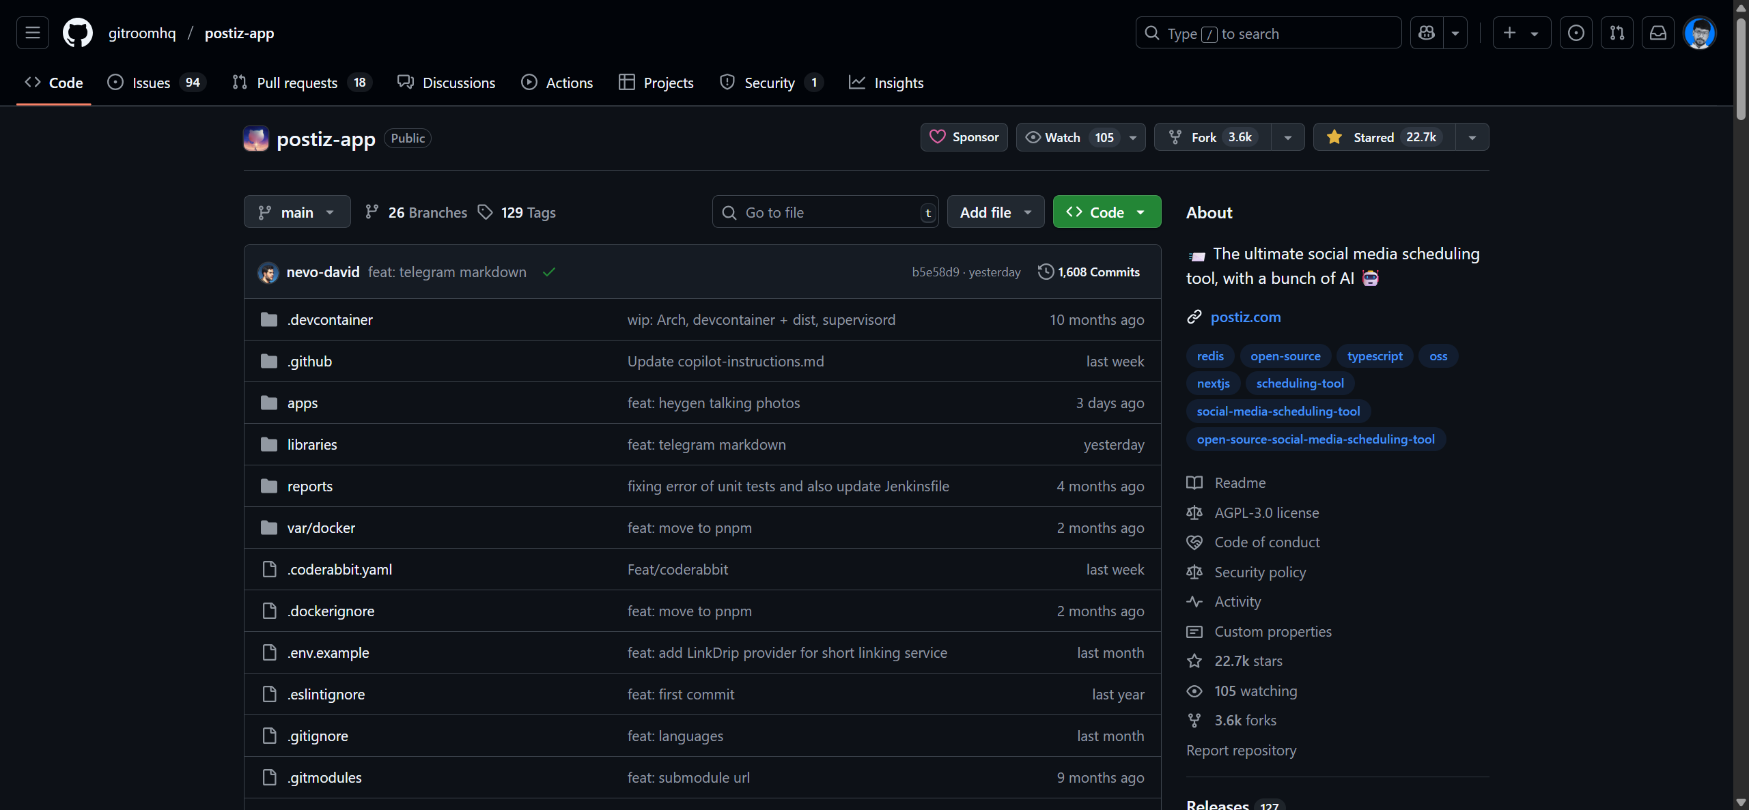Expand the Fork options dropdown arrow

pyautogui.click(x=1288, y=137)
